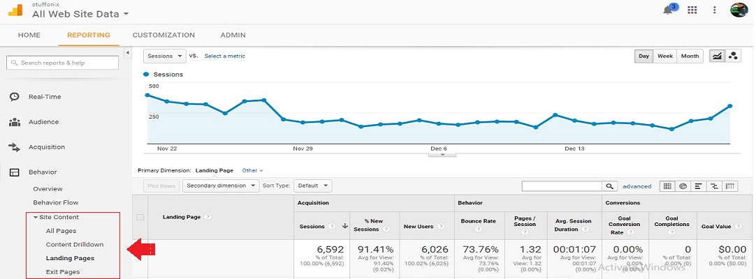Click the Avg. Session Duration help icon

(584, 229)
